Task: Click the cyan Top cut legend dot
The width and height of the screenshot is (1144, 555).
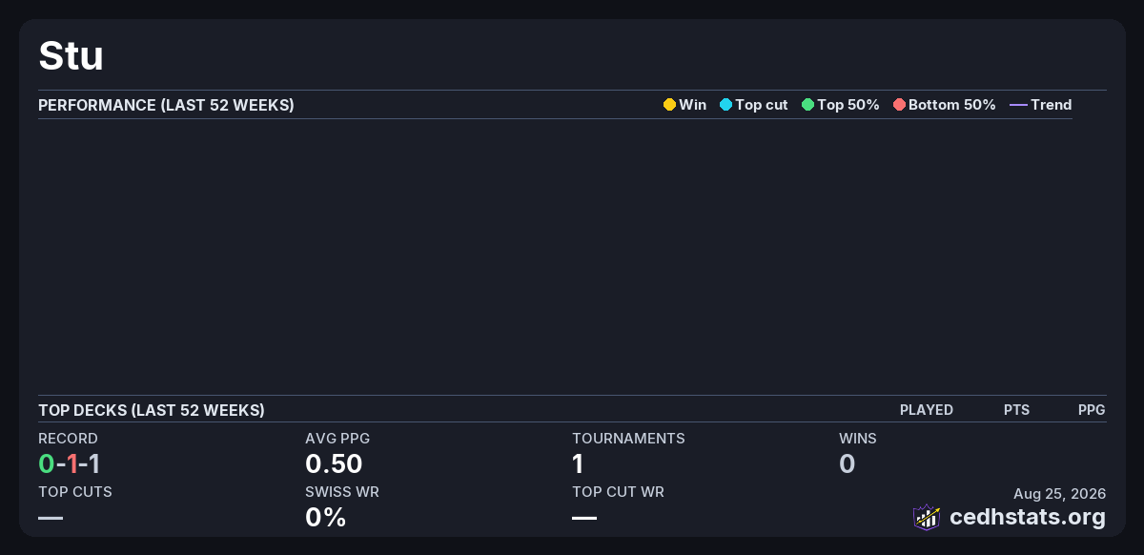Action: click(725, 105)
